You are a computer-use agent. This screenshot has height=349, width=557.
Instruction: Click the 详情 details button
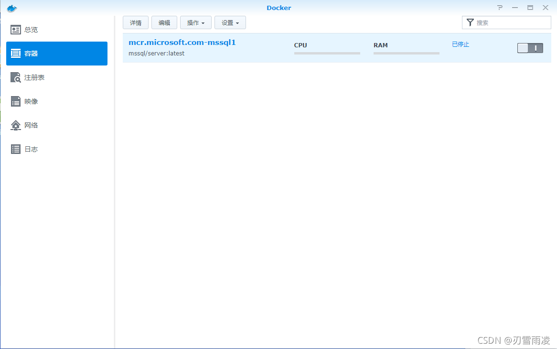pyautogui.click(x=136, y=22)
